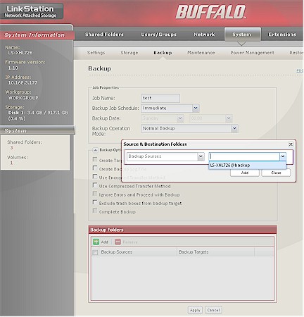
Task: Click the Buffalo logo
Action: click(x=210, y=12)
